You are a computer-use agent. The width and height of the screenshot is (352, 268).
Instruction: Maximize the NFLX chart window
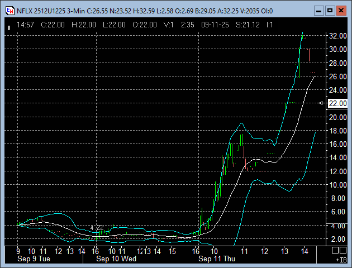pyautogui.click(x=330, y=11)
